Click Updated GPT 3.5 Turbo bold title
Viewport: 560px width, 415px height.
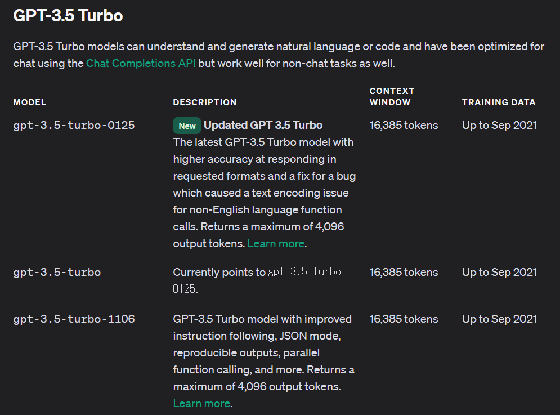(263, 125)
